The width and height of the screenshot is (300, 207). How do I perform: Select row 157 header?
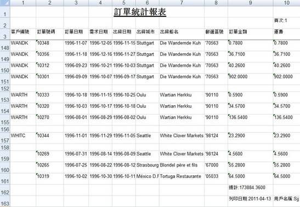(5, 138)
